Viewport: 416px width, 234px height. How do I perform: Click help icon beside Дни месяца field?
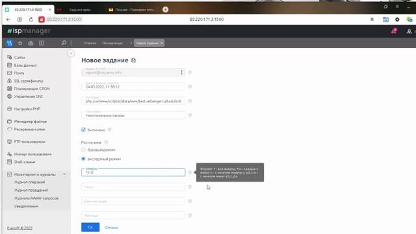(190, 201)
